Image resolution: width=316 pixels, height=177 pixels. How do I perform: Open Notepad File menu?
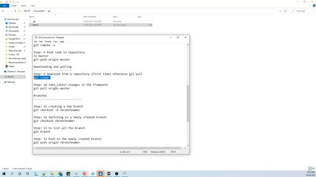36,41
